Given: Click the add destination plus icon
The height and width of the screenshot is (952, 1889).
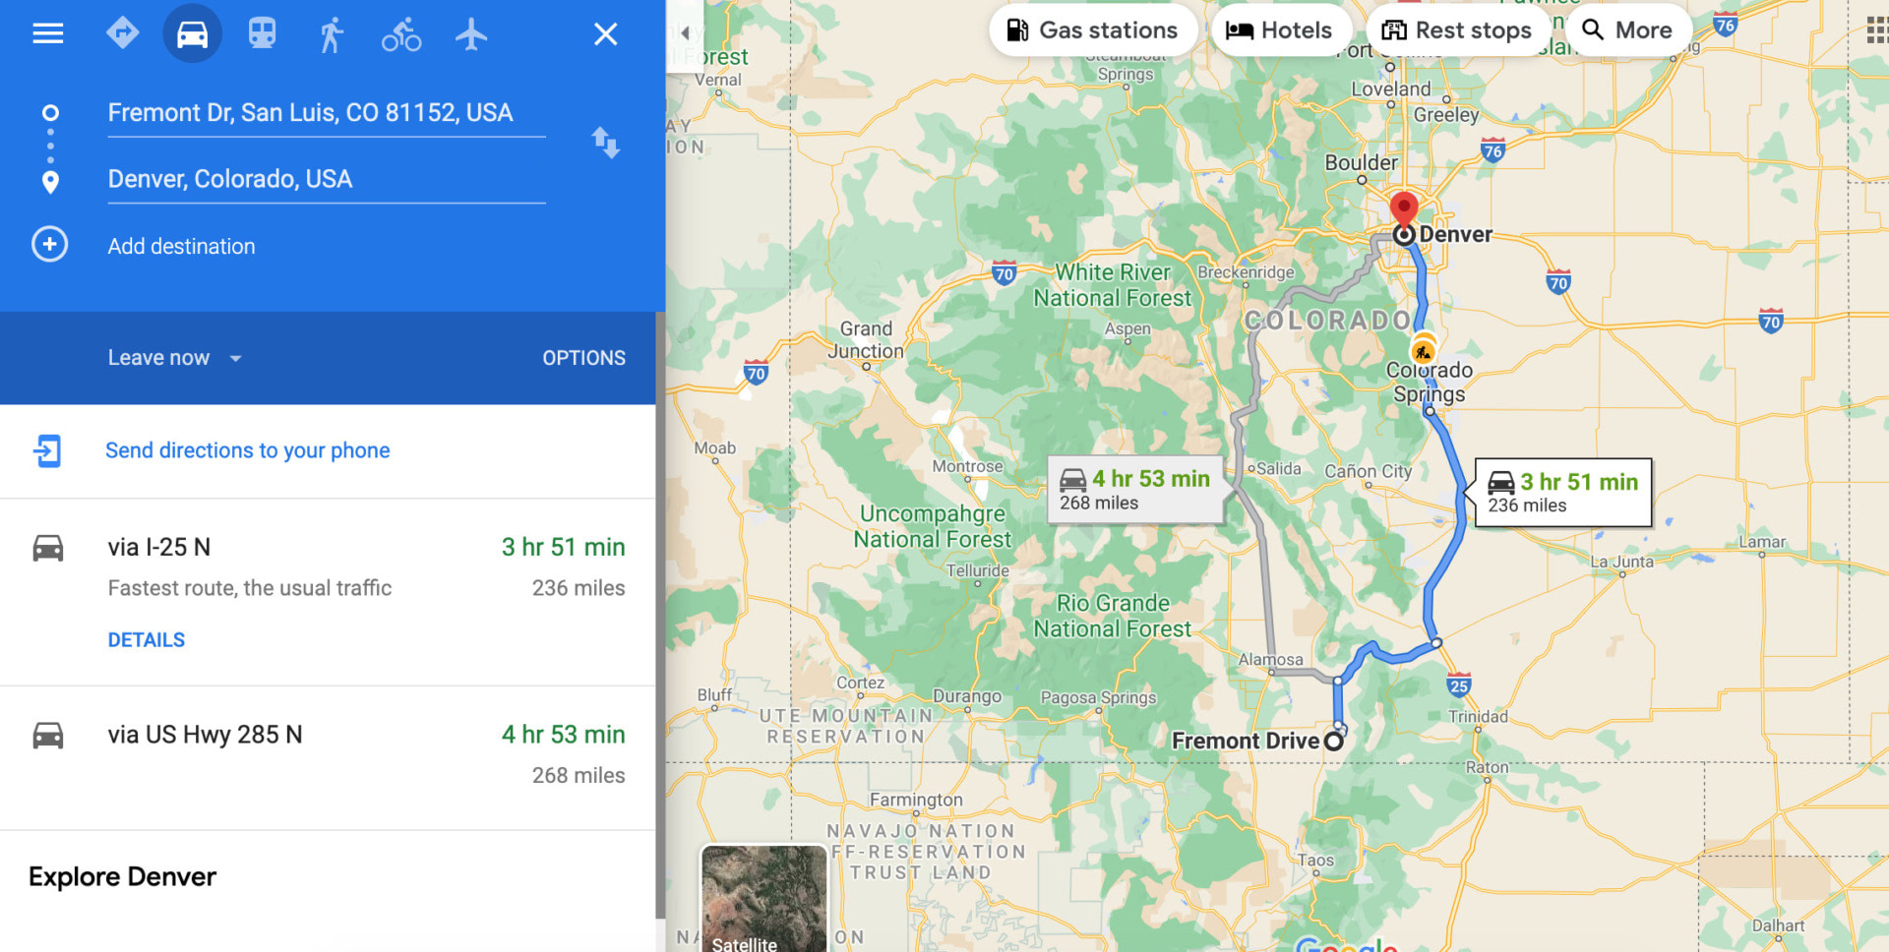Looking at the screenshot, I should coord(49,245).
